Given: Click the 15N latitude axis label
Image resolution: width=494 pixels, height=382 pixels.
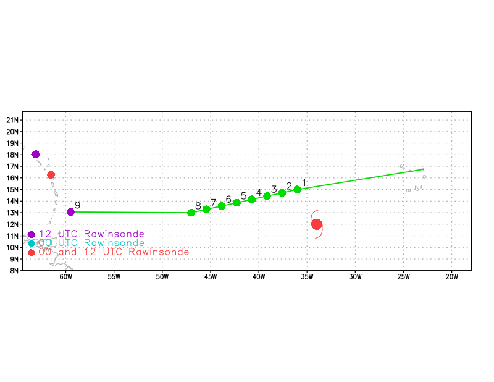Looking at the screenshot, I should pyautogui.click(x=12, y=190).
